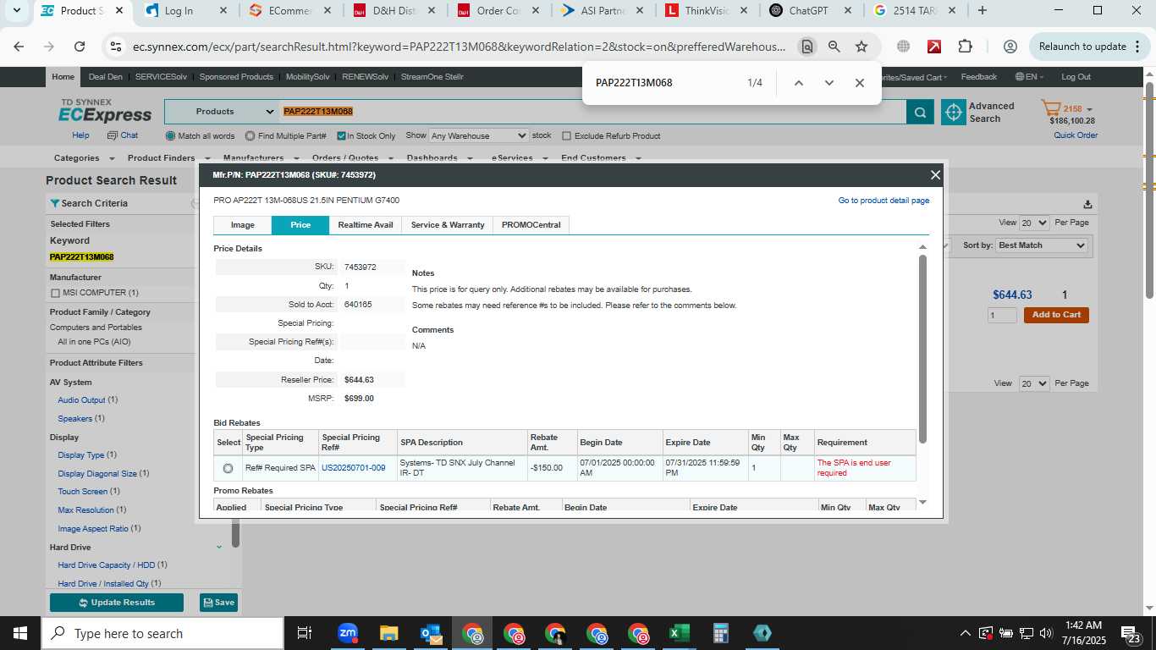Go back in browser history

pos(19,47)
